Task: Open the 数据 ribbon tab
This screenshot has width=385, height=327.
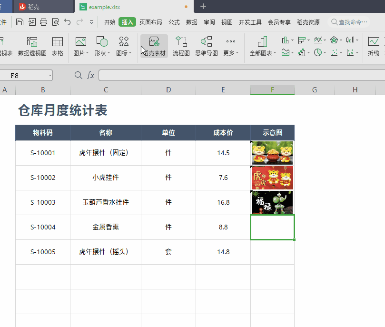Action: [192, 22]
